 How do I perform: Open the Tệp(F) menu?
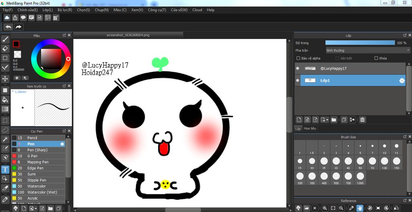click(7, 10)
